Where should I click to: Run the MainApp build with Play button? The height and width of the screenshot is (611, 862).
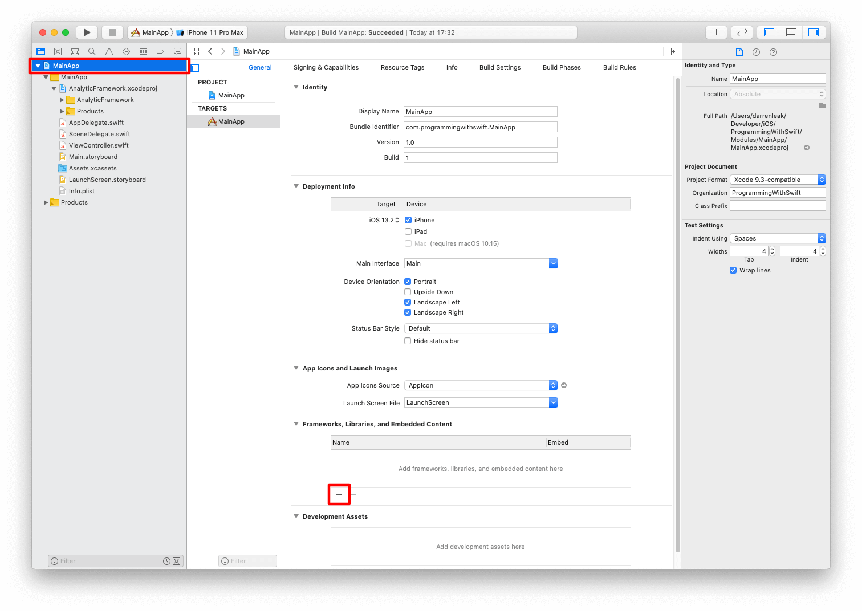[x=87, y=32]
